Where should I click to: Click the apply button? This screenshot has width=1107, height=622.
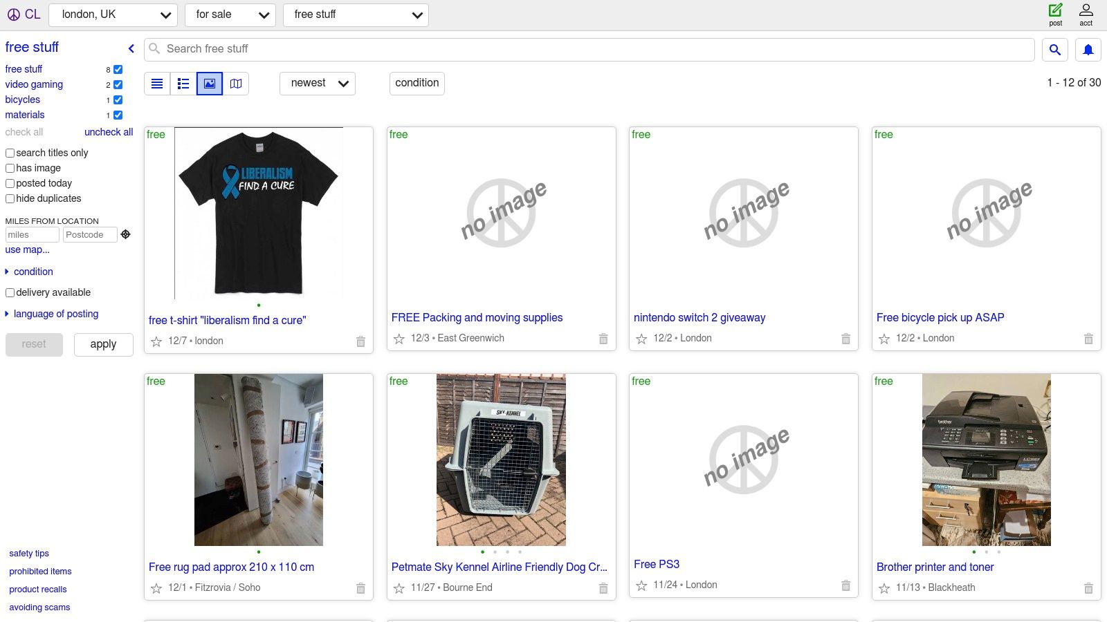coord(103,344)
